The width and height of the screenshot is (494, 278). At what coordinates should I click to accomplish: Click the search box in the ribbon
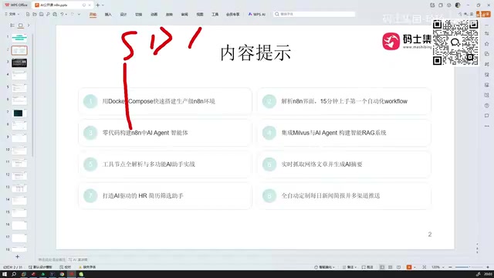tap(314, 14)
